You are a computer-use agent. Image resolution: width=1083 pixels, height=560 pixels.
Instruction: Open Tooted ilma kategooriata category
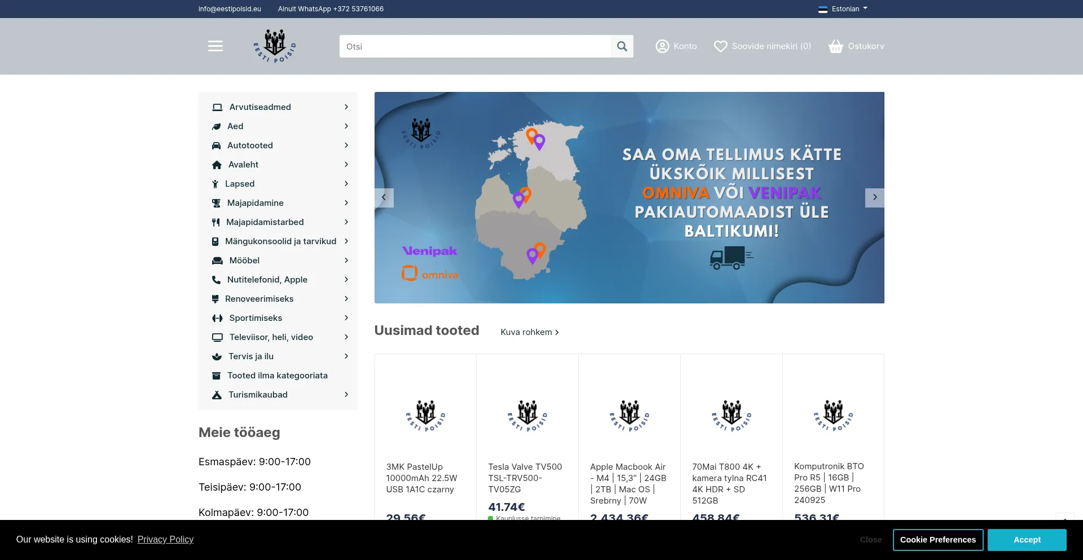[277, 376]
